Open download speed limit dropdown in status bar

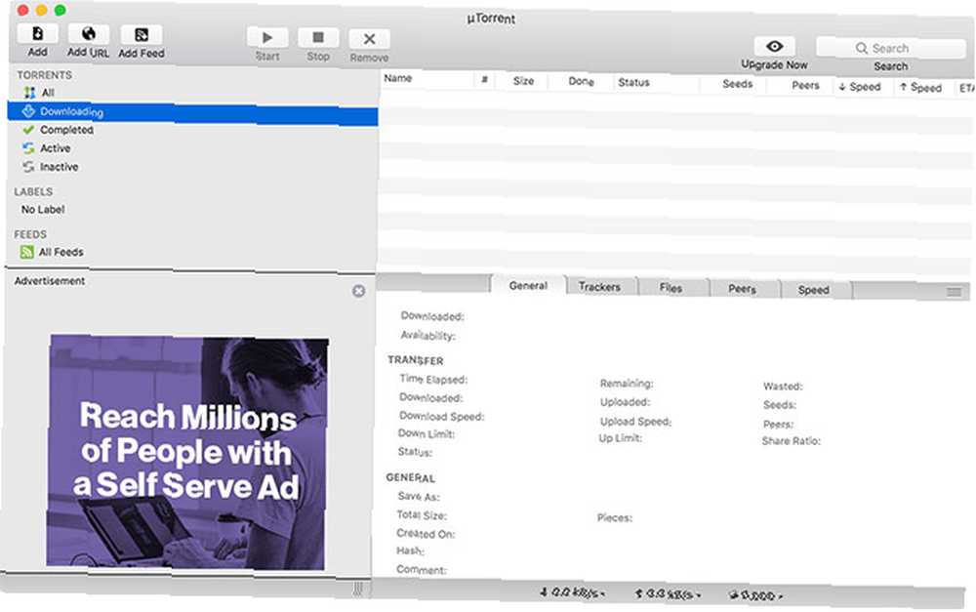click(x=573, y=592)
